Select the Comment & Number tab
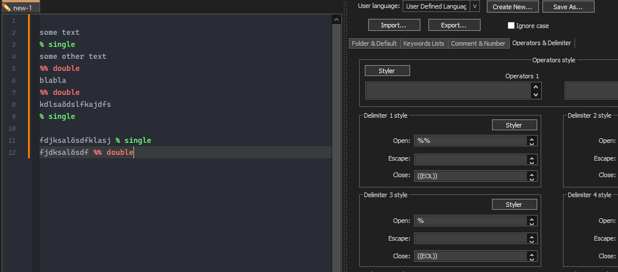Screen dimensions: 618x272 pyautogui.click(x=478, y=43)
